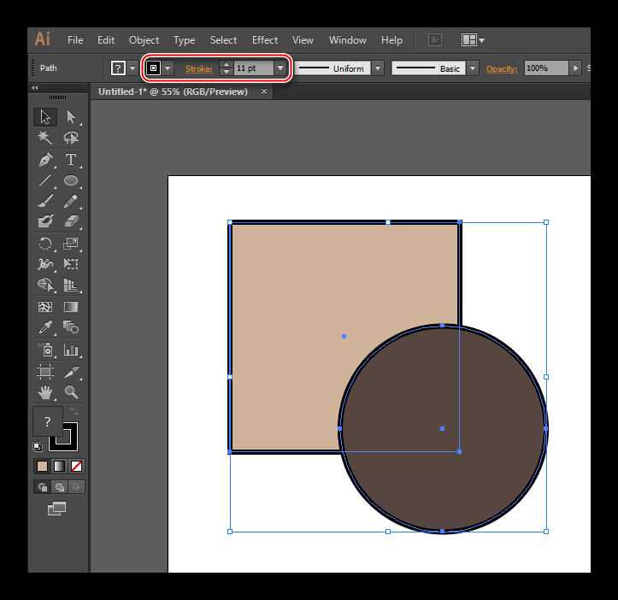Open the Basic brush definition dropdown
618x600 pixels.
(x=473, y=68)
